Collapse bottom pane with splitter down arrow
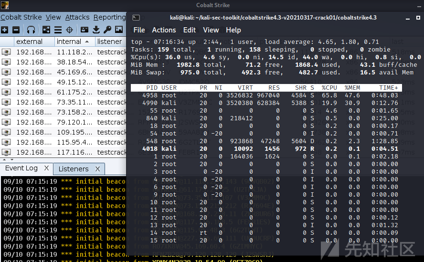This screenshot has width=424, height=262. [x=11, y=160]
